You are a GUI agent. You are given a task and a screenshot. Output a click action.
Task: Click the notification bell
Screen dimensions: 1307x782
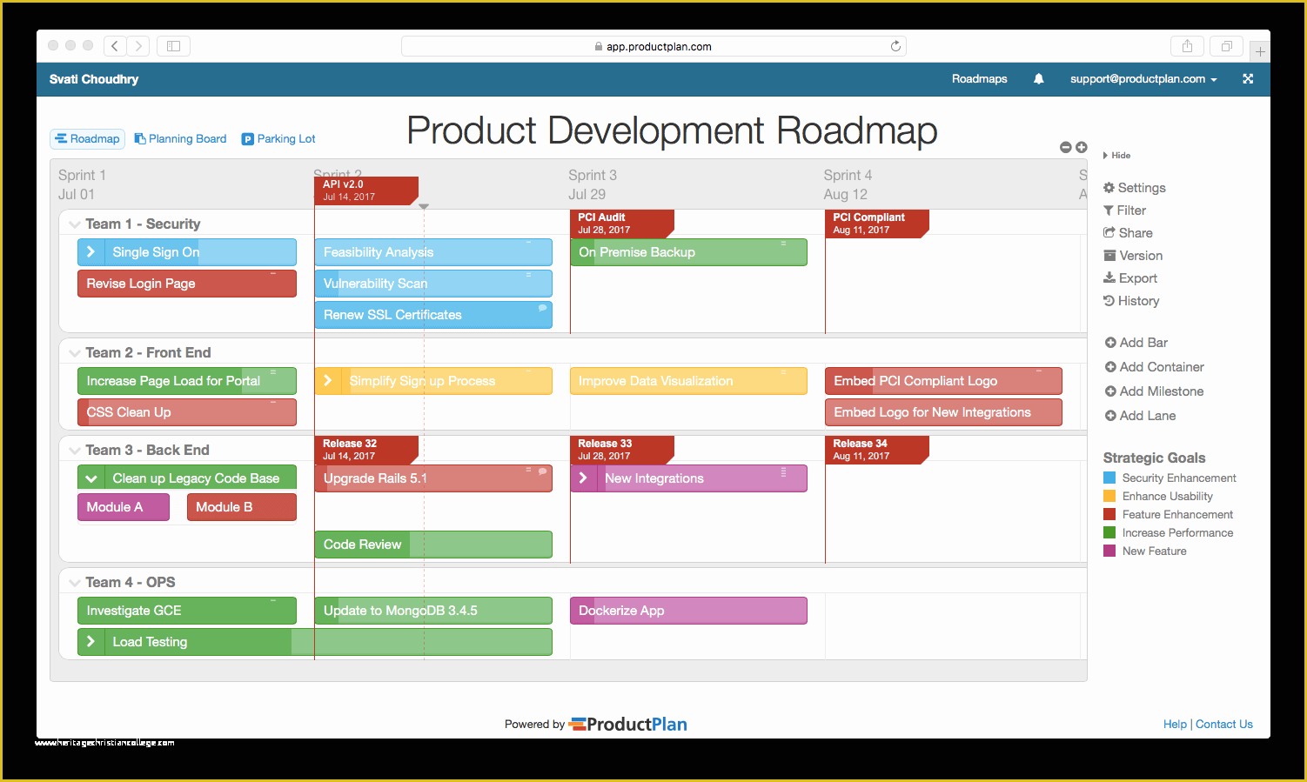[x=1038, y=79]
